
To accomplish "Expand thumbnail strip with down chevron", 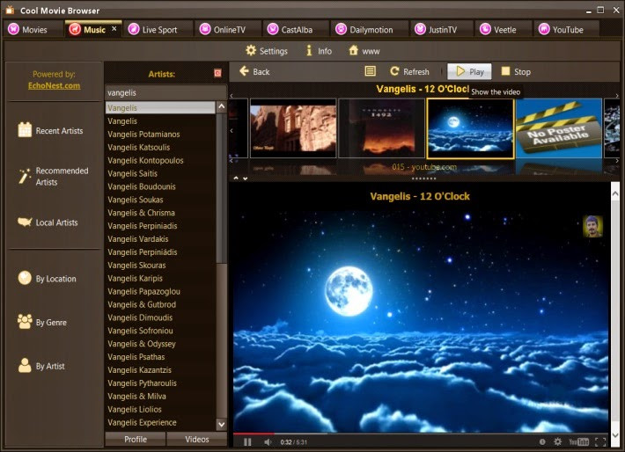I will click(x=245, y=179).
